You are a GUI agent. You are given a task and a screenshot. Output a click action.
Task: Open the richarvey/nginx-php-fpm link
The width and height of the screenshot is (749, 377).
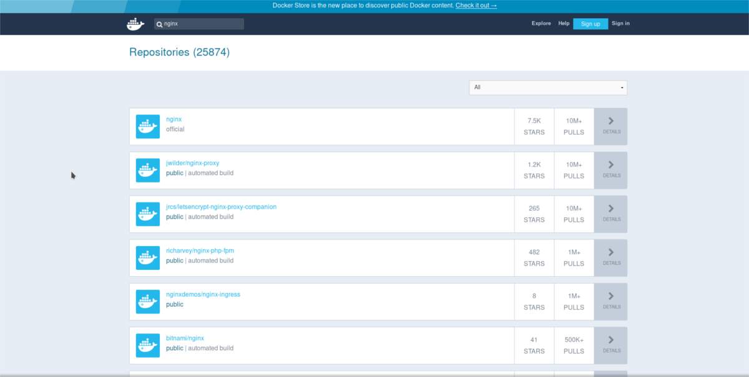pyautogui.click(x=200, y=251)
